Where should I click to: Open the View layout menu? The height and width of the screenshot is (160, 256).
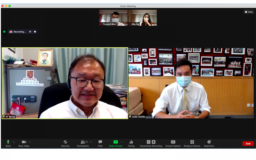tap(249, 12)
